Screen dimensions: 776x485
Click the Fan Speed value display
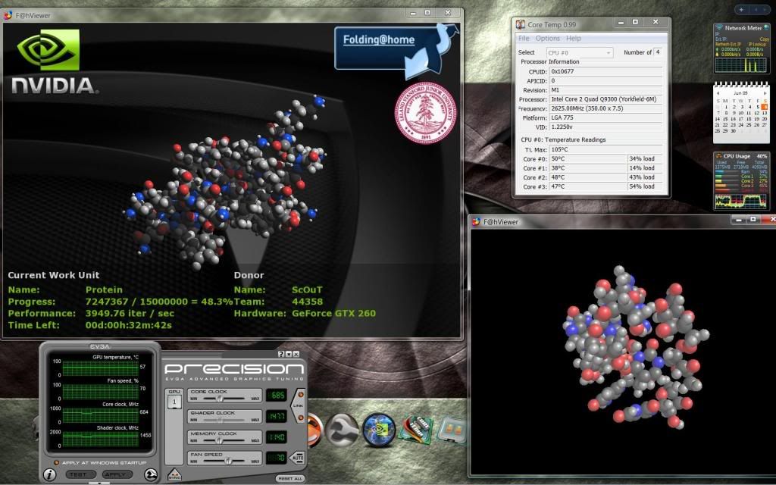(276, 458)
